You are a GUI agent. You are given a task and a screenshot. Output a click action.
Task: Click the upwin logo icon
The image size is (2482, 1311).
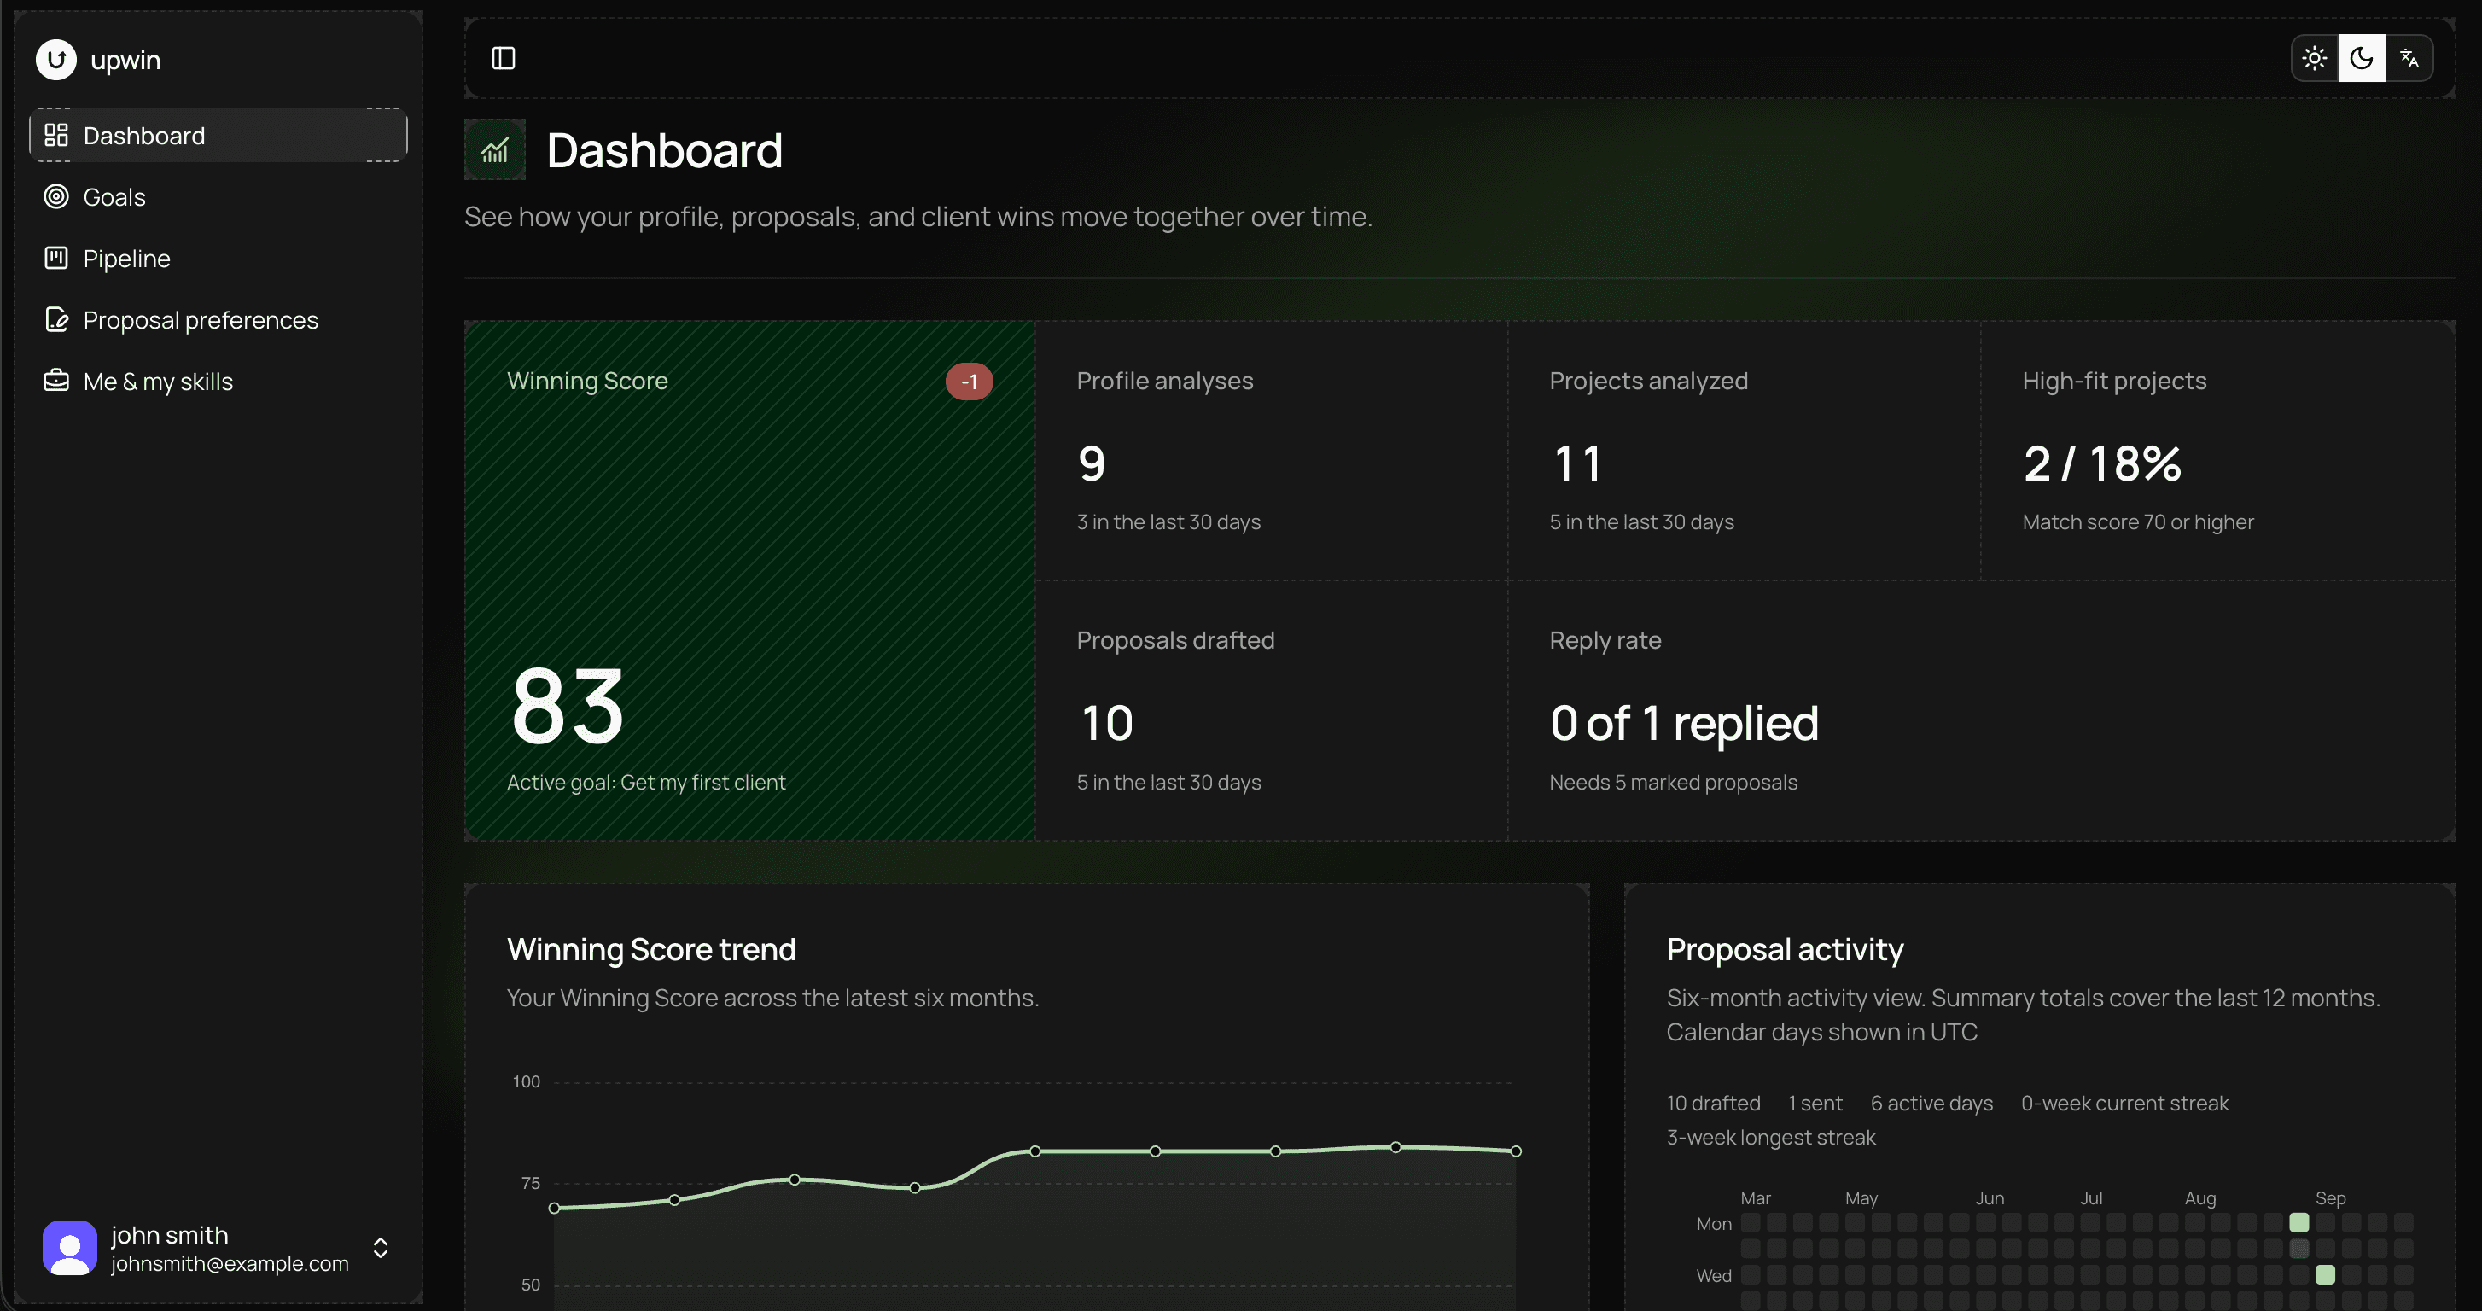point(55,60)
